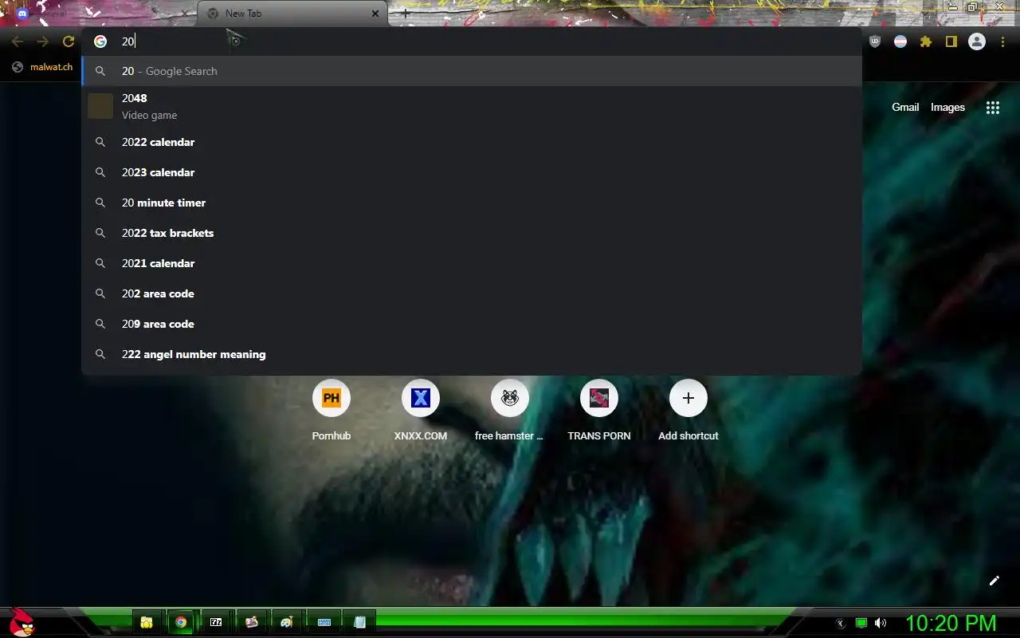Open the Chrome profile avatar
This screenshot has height=638, width=1020.
click(977, 41)
